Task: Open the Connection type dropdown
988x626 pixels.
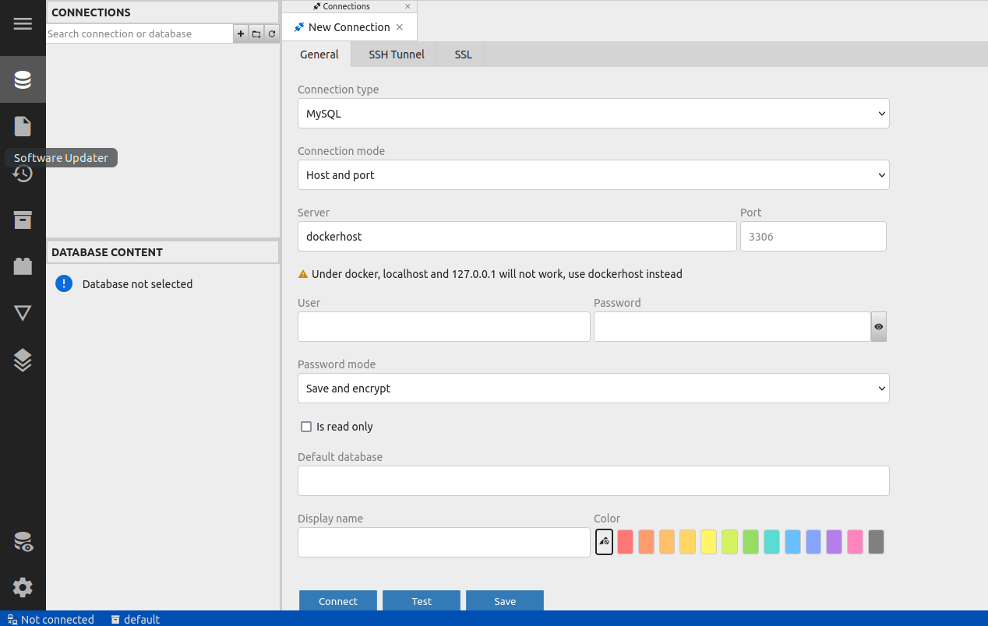Action: click(x=593, y=114)
